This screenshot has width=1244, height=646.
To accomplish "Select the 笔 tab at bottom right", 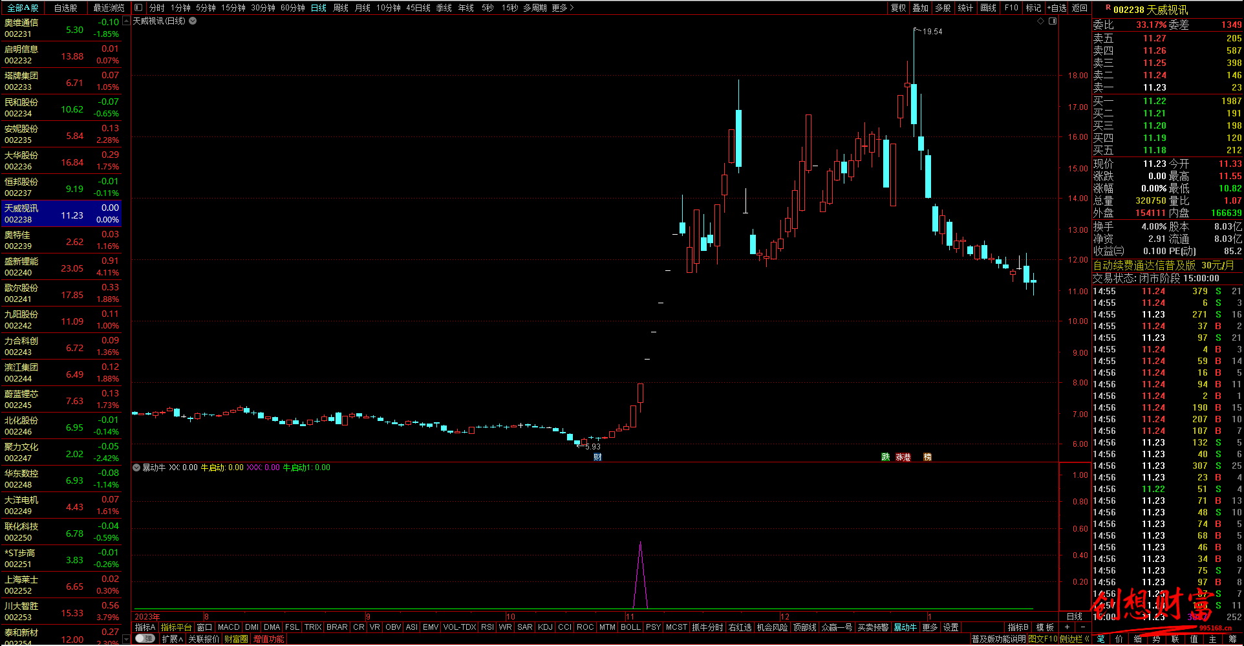I will (1100, 639).
